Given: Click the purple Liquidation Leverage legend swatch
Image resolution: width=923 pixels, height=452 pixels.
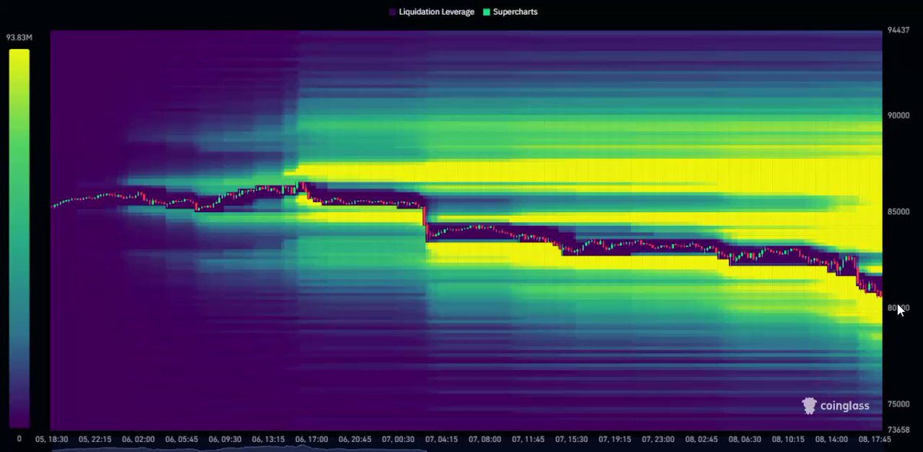Looking at the screenshot, I should click(392, 12).
